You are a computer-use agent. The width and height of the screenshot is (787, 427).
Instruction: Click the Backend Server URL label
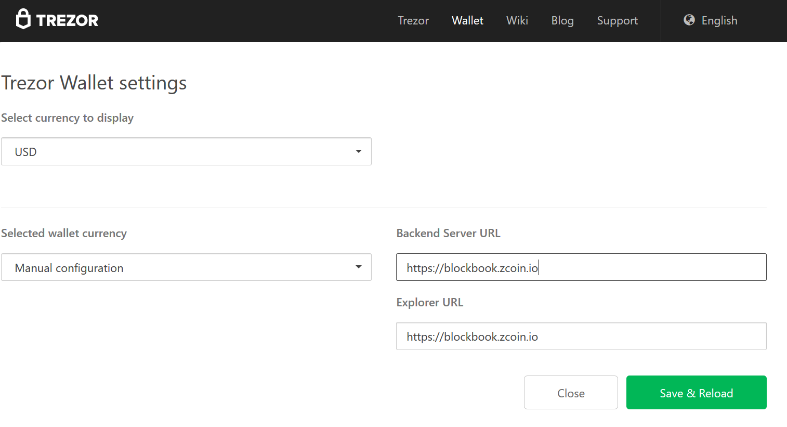tap(448, 233)
